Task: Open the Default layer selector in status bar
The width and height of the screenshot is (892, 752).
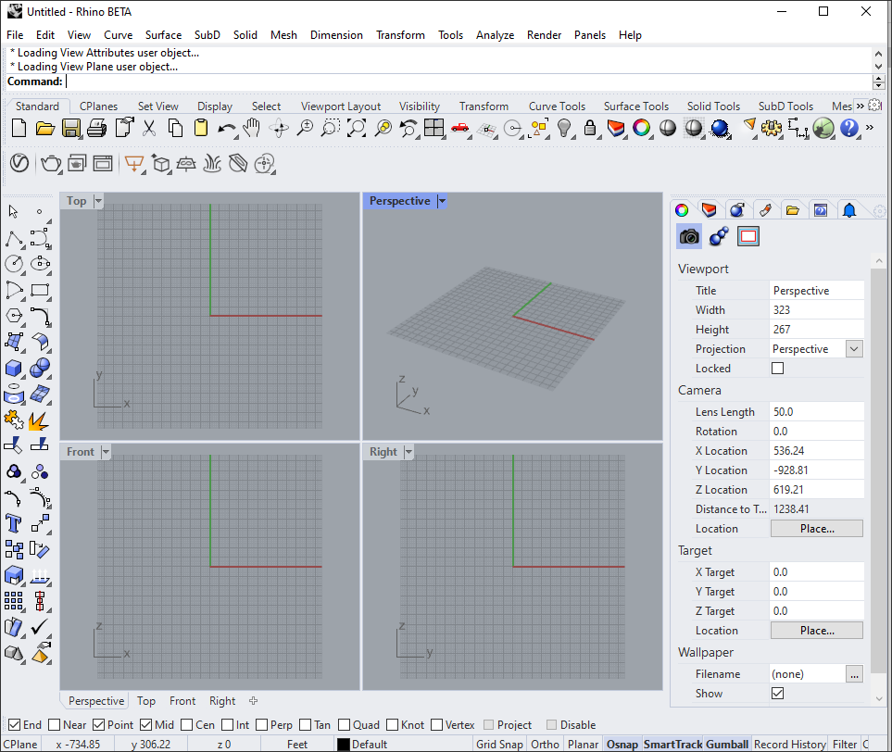Action: (370, 744)
